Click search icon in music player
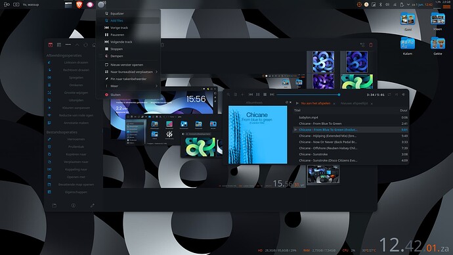Viewport: 453px width, 255px height. (228, 95)
